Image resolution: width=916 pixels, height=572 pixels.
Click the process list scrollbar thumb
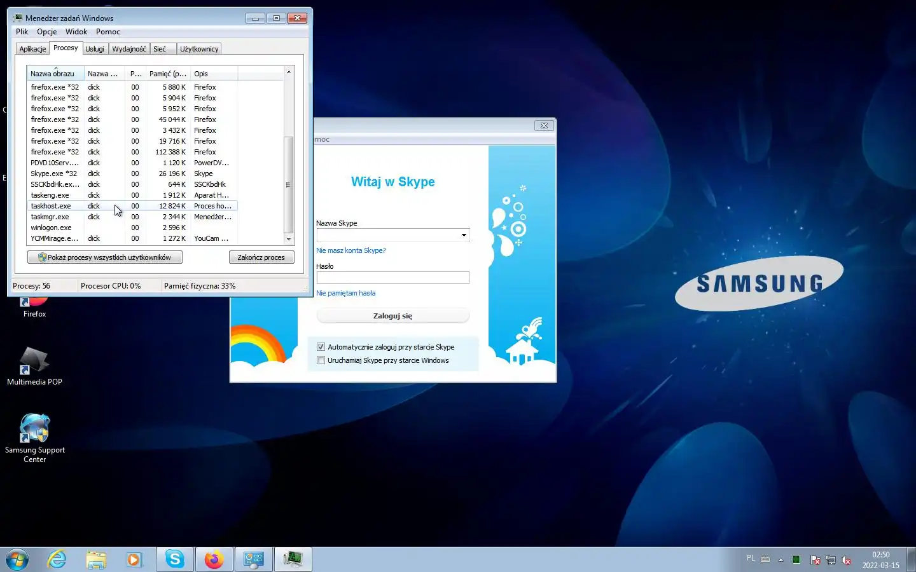pyautogui.click(x=288, y=184)
